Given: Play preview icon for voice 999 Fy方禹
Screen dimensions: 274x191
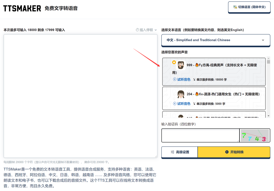Looking at the screenshot, I should click(174, 79).
